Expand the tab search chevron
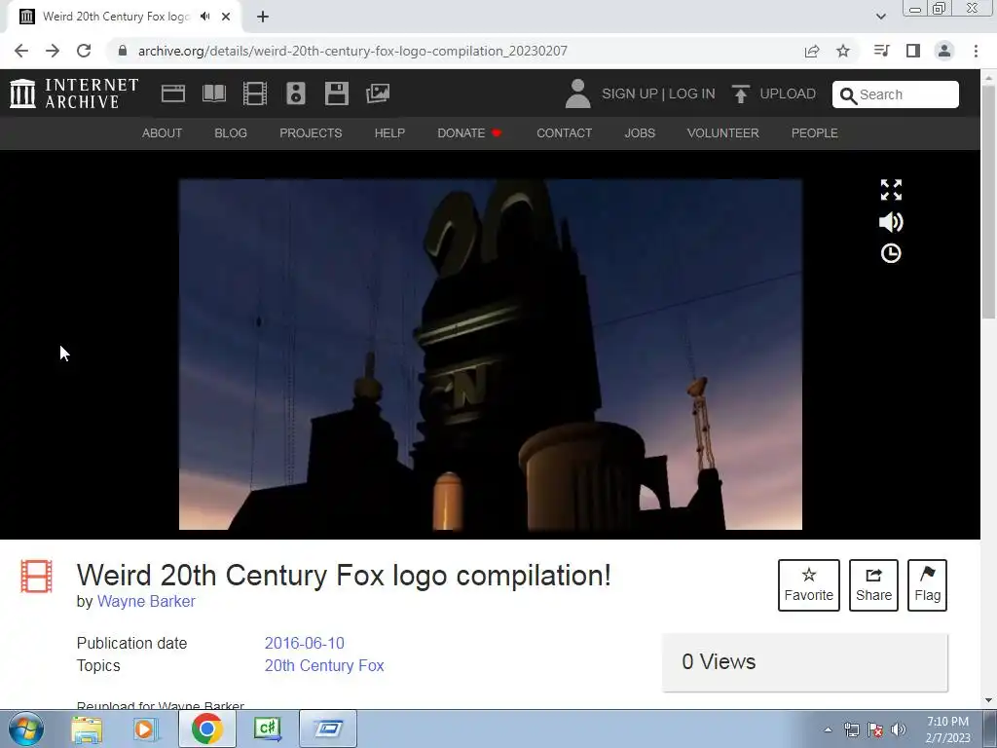Image resolution: width=997 pixels, height=748 pixels. (x=880, y=17)
